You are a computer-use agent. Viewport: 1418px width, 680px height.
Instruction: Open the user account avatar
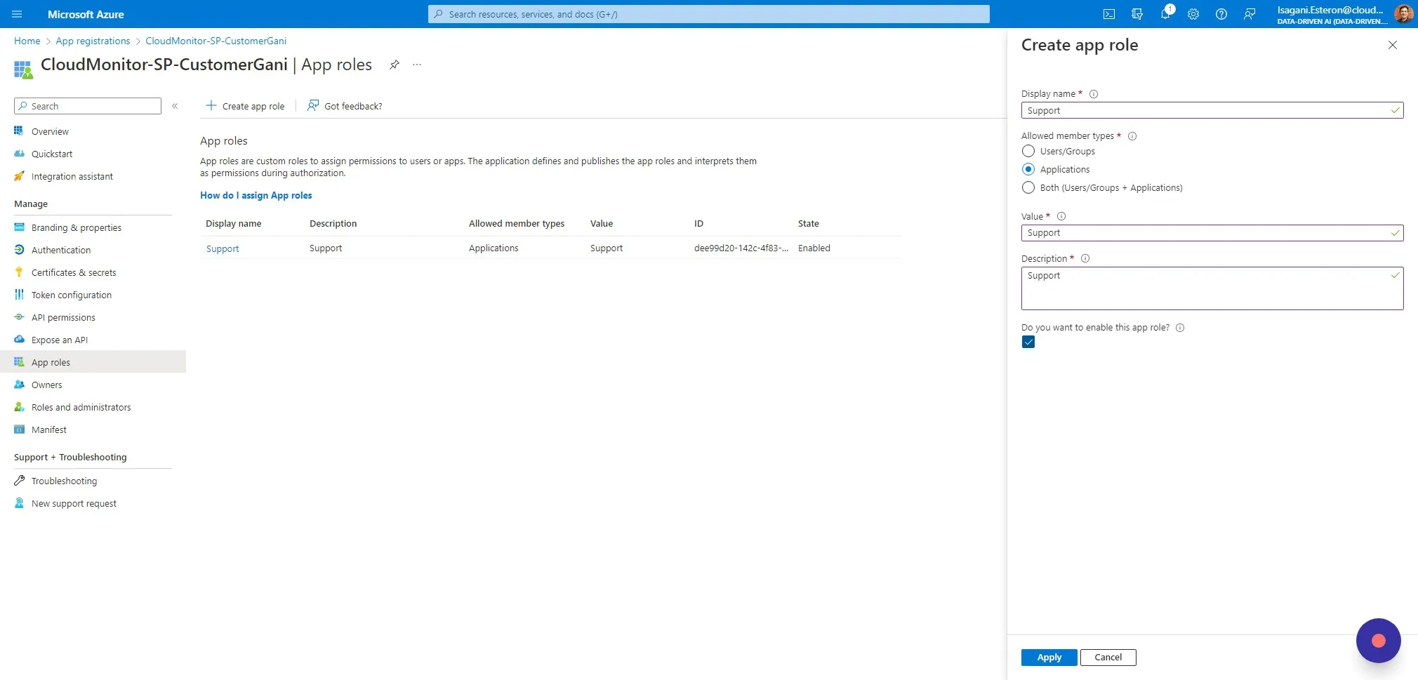click(1403, 14)
